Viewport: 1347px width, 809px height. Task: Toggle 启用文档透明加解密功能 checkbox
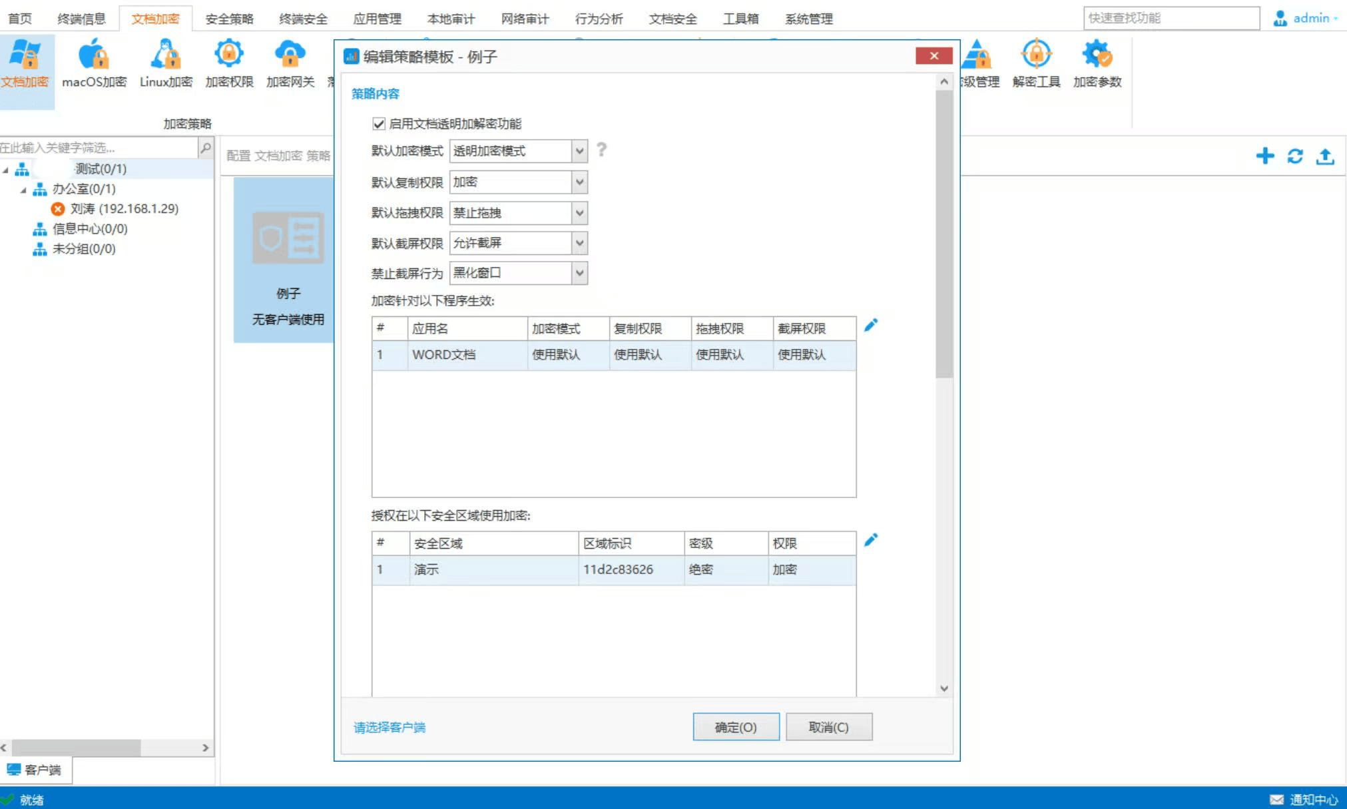pos(379,124)
